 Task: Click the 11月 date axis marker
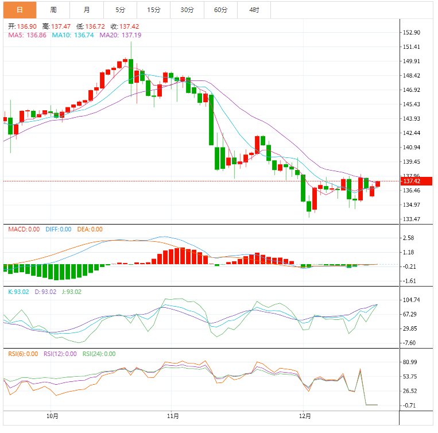(172, 416)
